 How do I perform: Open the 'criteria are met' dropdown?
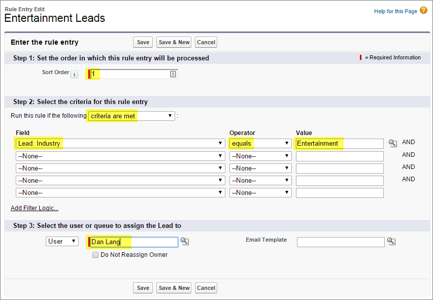[x=131, y=116]
